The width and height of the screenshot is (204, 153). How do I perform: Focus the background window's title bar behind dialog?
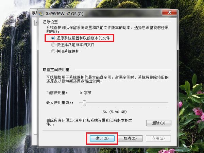pyautogui.click(x=34, y=13)
